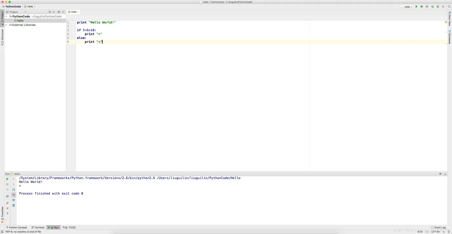Select the 4: Run tool tab
Screen dimensions: 452x234
53,228
